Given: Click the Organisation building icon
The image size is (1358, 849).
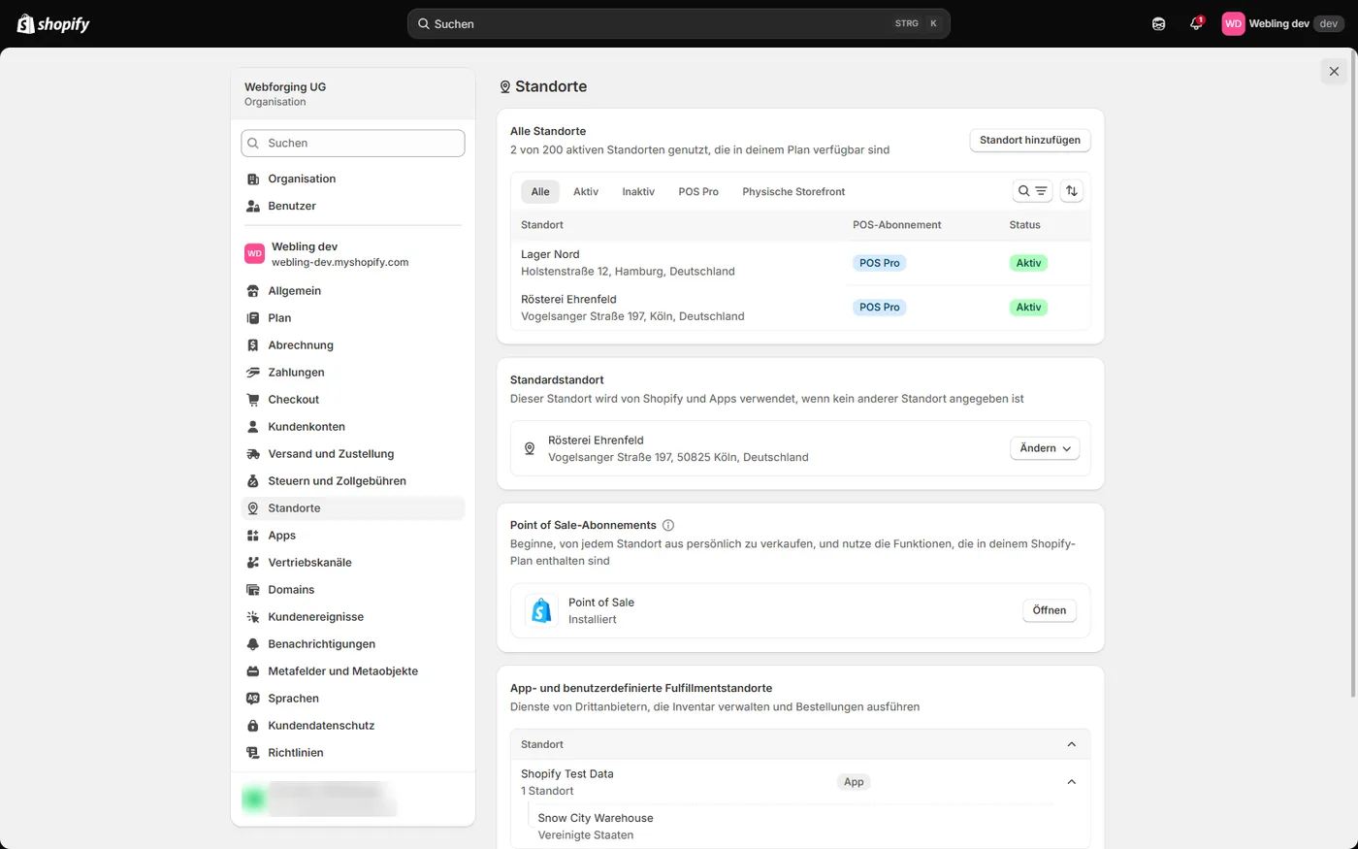Looking at the screenshot, I should pos(253,179).
